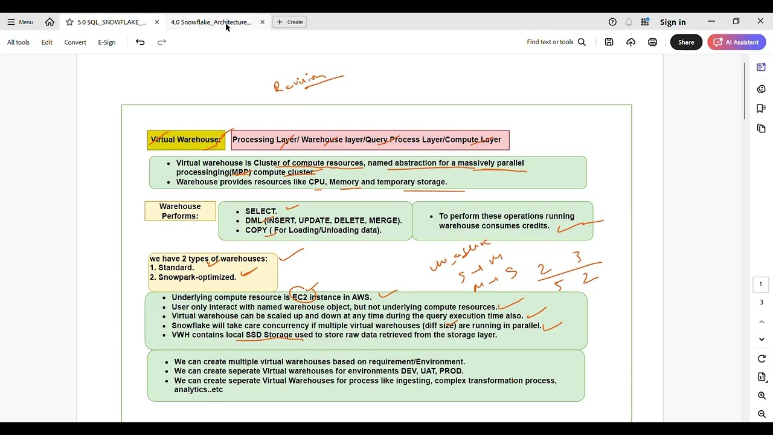Screen dimensions: 773x435
Task: Minimize the Acrobat window
Action: (711, 22)
